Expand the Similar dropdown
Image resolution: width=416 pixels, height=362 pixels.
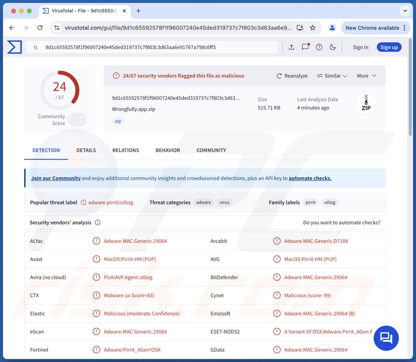(x=332, y=76)
